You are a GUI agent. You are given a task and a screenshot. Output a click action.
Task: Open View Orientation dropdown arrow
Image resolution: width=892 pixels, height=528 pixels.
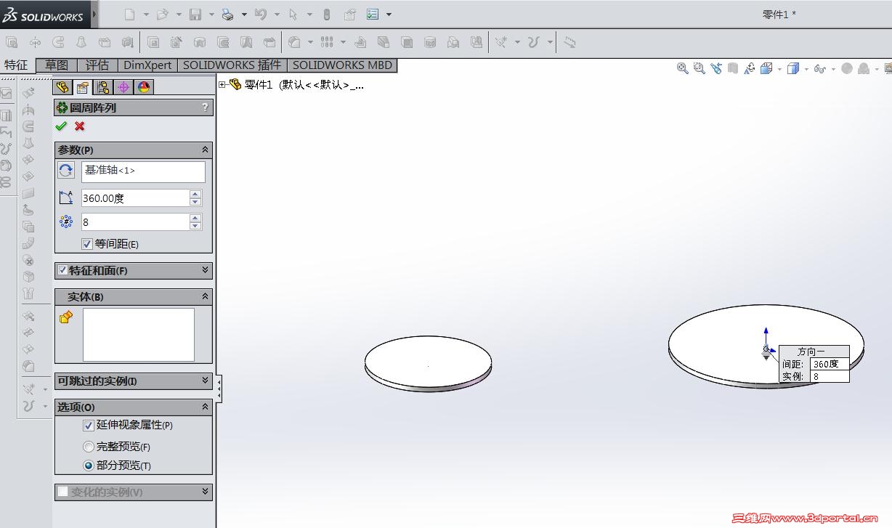point(779,69)
